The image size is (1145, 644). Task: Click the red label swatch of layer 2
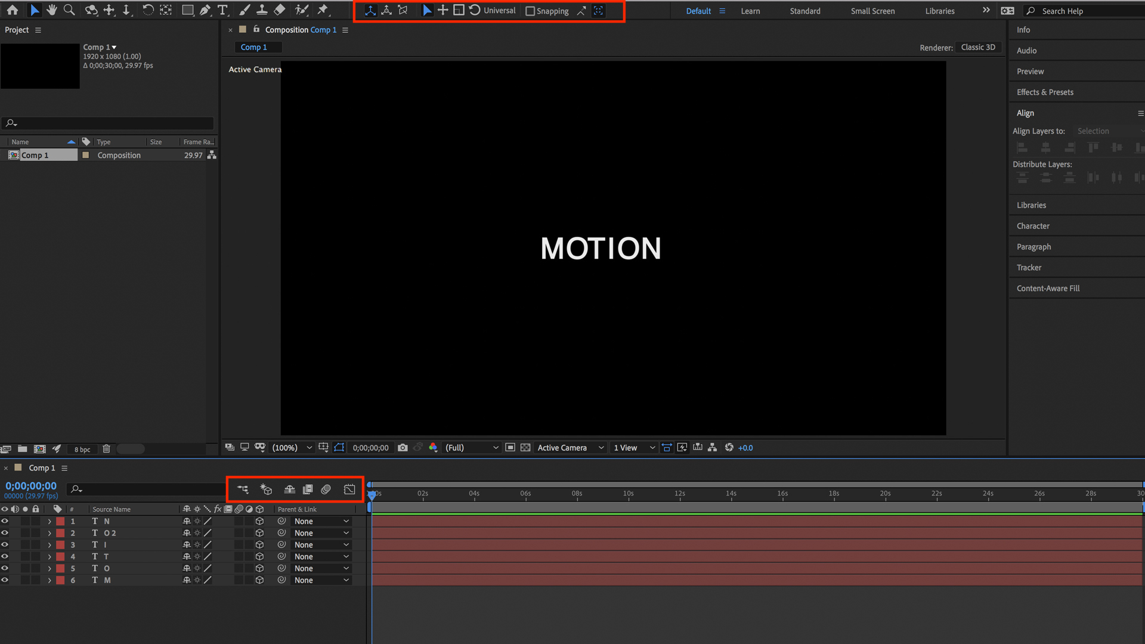60,532
